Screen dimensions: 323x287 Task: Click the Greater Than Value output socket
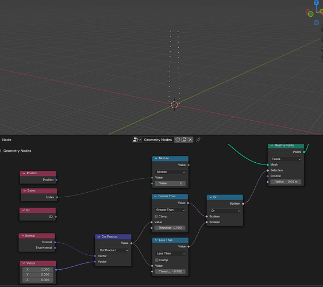[x=188, y=203]
